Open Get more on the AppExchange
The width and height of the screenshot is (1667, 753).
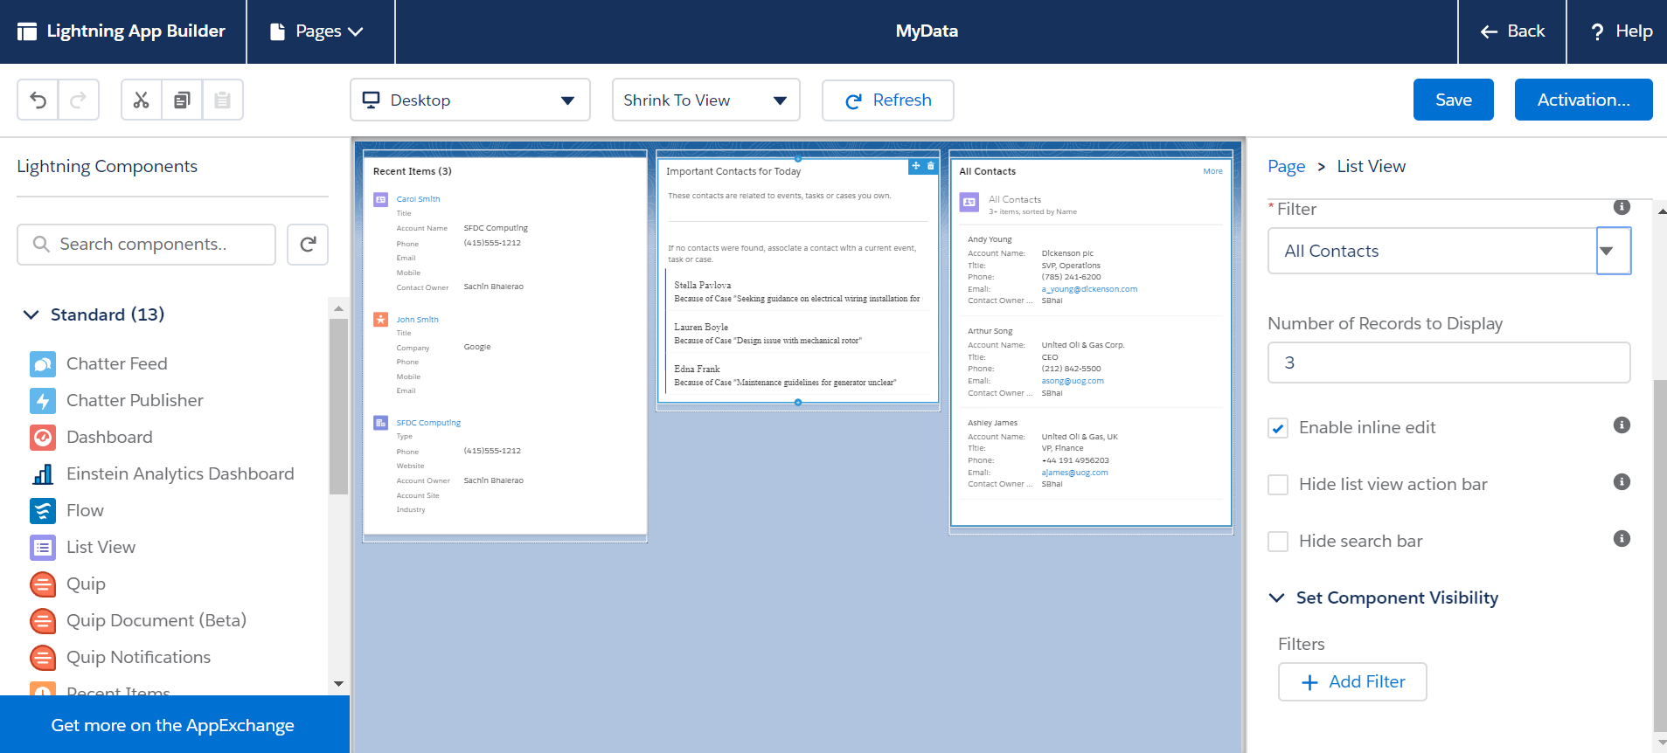click(173, 725)
